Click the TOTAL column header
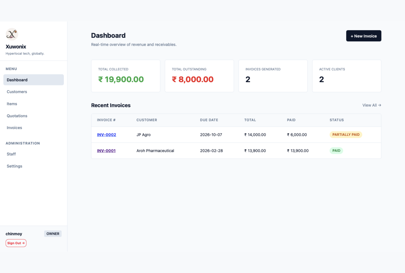Screen dimensions: 405x273 point(250,120)
